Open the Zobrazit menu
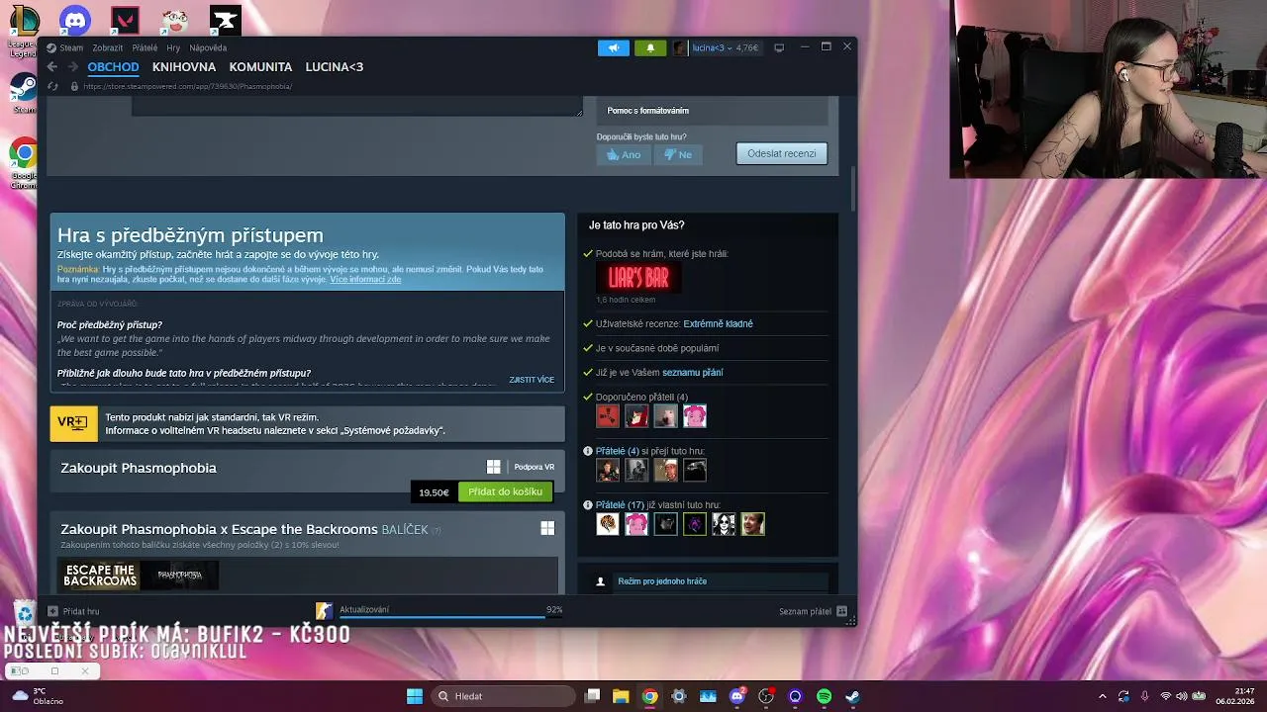 pos(108,47)
